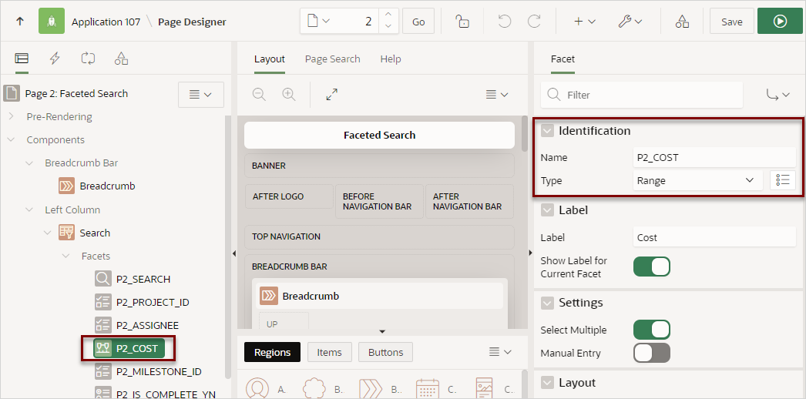Screen dimensions: 806x399
Task: Click the Zoom In icon
Action: tap(289, 95)
